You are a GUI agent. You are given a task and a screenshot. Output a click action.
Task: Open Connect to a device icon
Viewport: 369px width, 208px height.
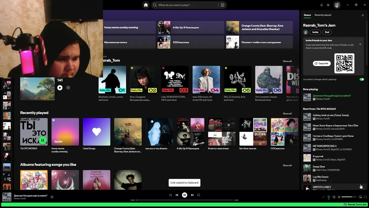pos(334,197)
